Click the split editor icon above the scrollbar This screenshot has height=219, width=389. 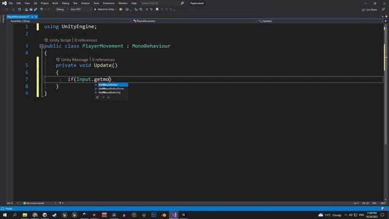click(385, 21)
